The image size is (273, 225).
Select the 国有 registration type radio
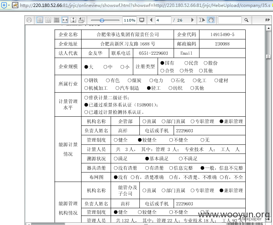click(162, 63)
